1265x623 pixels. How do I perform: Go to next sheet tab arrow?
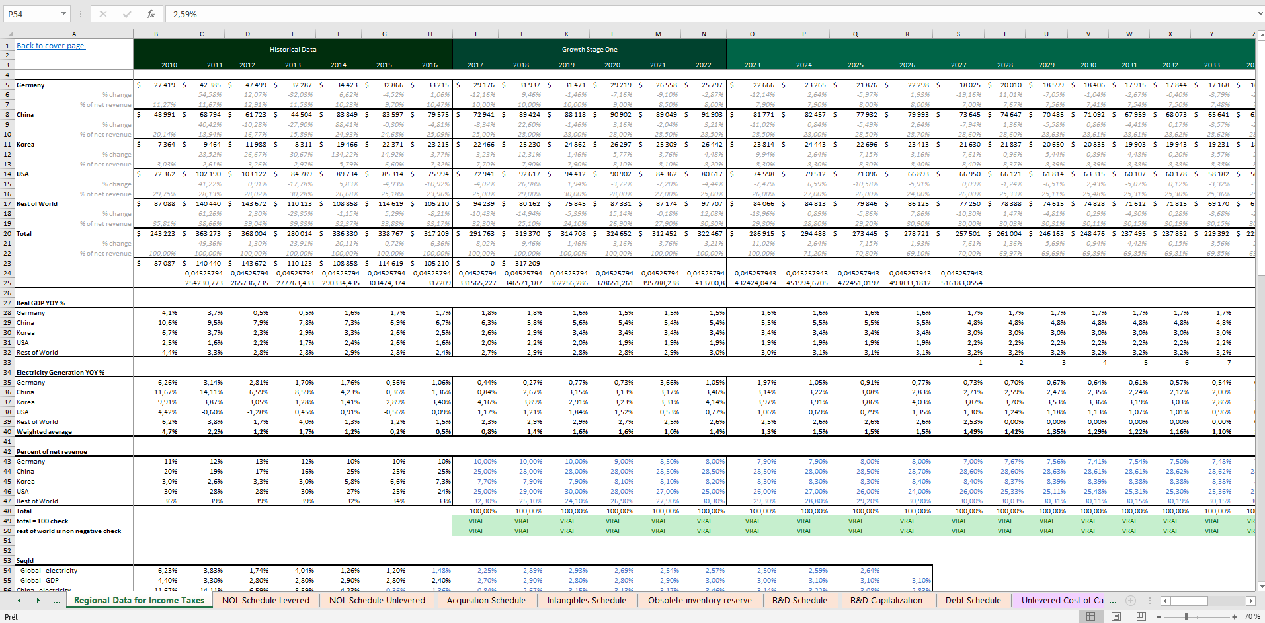point(38,601)
